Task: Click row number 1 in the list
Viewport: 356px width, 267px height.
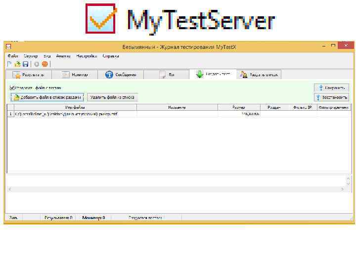Action: [x=10, y=114]
